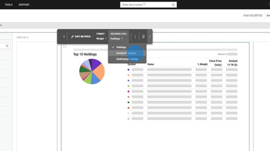This screenshot has height=151, width=270.
Task: Click the page 9 of 11 indicator
Action: [23, 38]
